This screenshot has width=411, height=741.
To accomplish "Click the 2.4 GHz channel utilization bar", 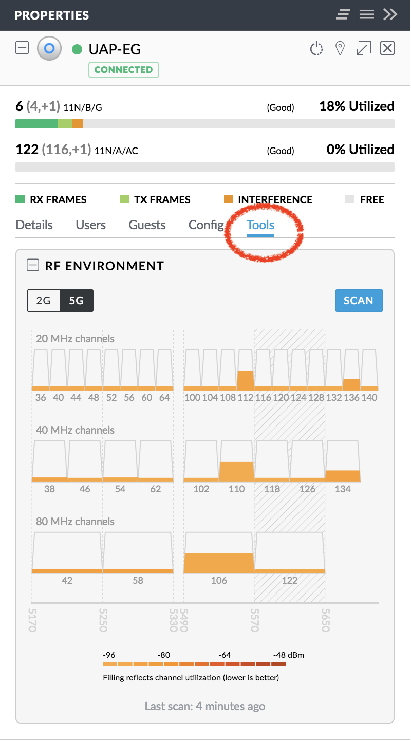I will coord(204,124).
